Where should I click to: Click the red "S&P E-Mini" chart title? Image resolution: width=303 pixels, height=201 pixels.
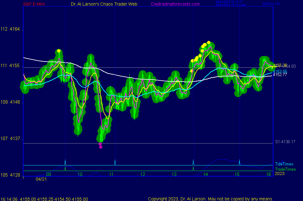point(34,4)
